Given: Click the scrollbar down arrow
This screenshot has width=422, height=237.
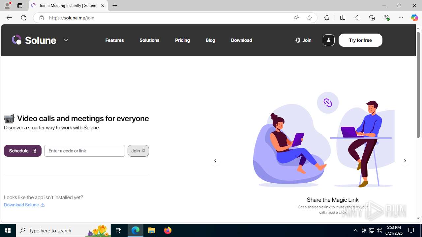Looking at the screenshot, I should 418,219.
